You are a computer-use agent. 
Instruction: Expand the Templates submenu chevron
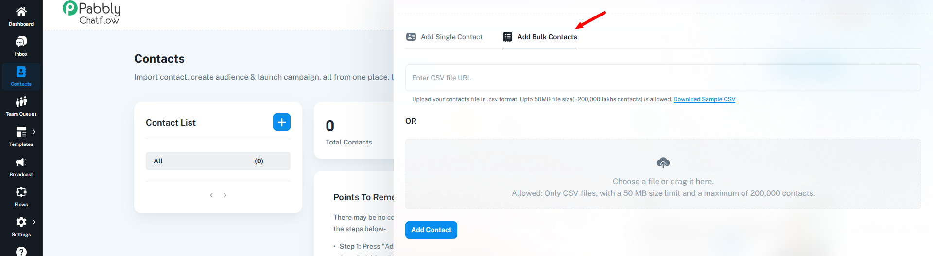(34, 132)
